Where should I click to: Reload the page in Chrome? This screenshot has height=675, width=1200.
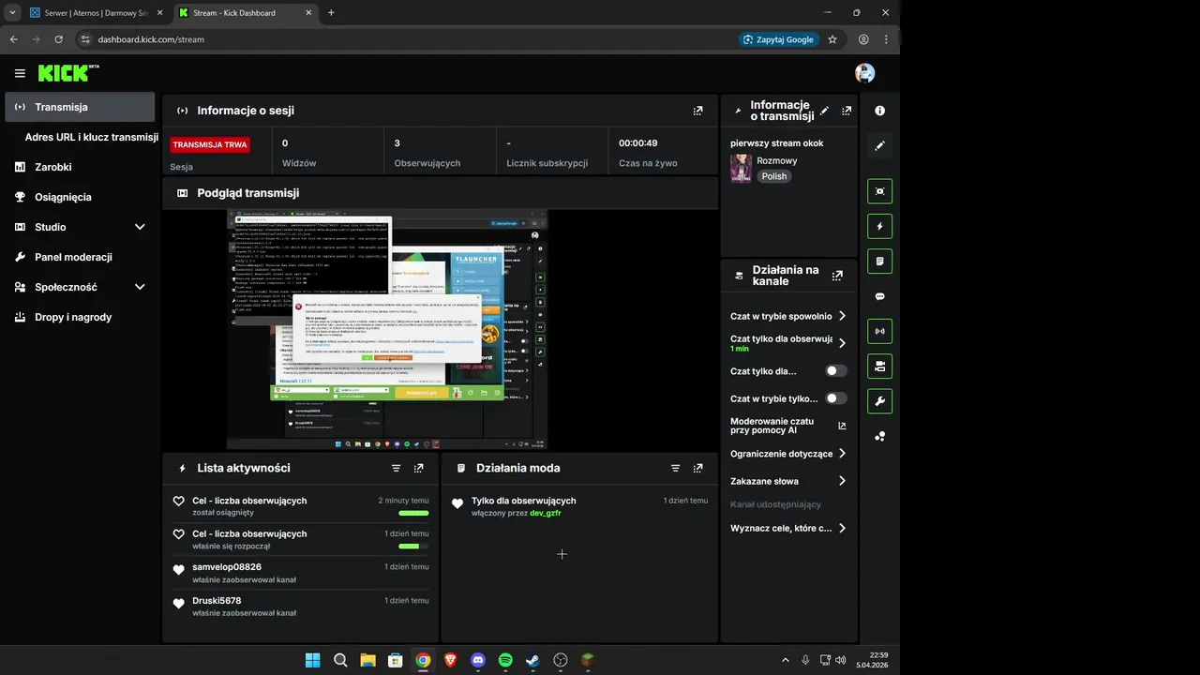tap(59, 39)
